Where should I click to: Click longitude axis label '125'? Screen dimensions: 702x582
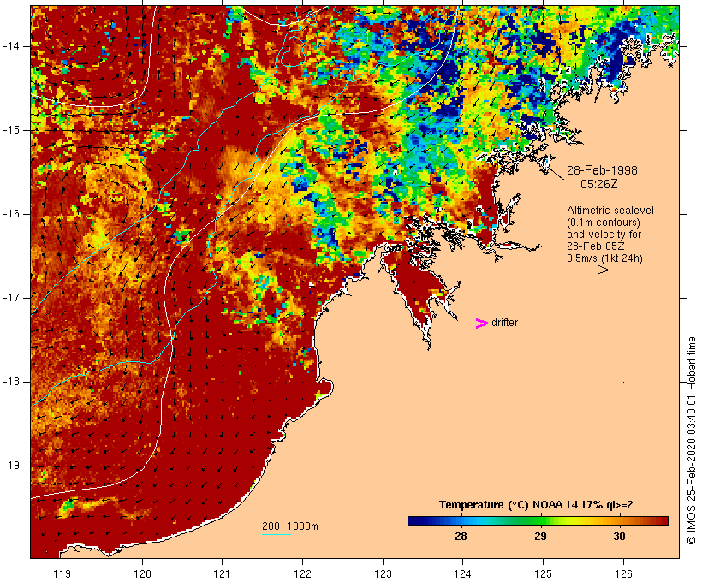coord(543,574)
